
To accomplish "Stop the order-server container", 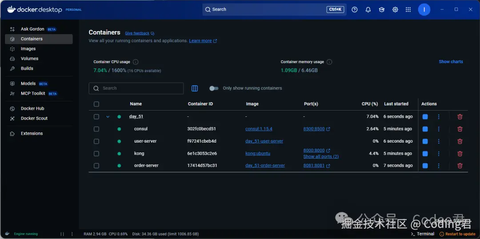I will 425,166.
